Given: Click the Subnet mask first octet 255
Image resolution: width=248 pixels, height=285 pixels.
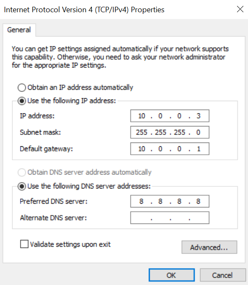Looking at the screenshot, I should click(x=142, y=132).
